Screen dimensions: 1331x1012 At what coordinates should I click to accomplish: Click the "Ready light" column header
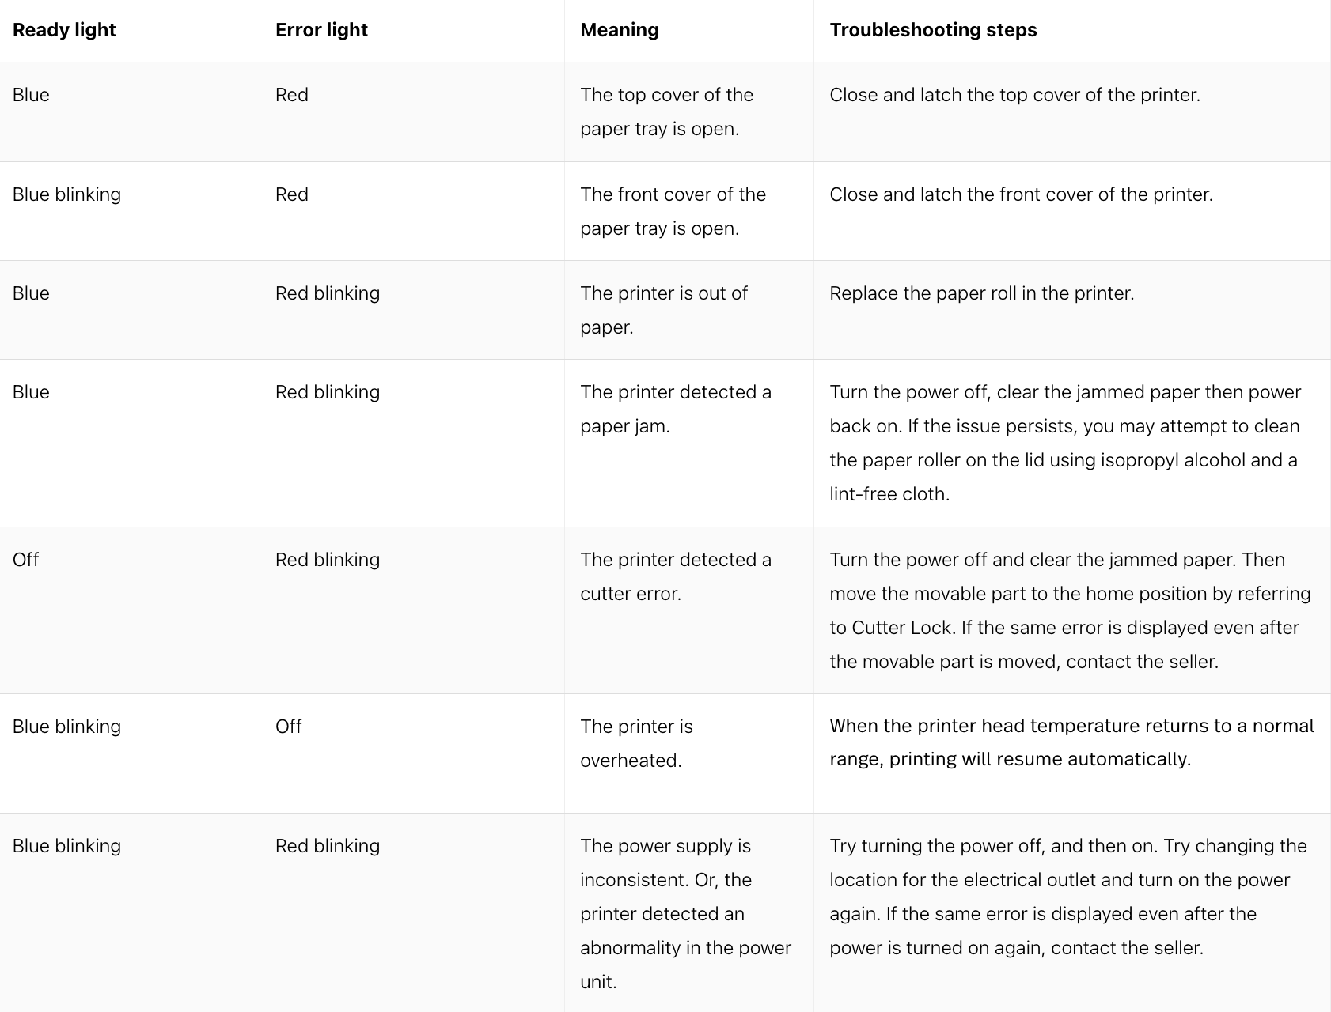(x=64, y=30)
